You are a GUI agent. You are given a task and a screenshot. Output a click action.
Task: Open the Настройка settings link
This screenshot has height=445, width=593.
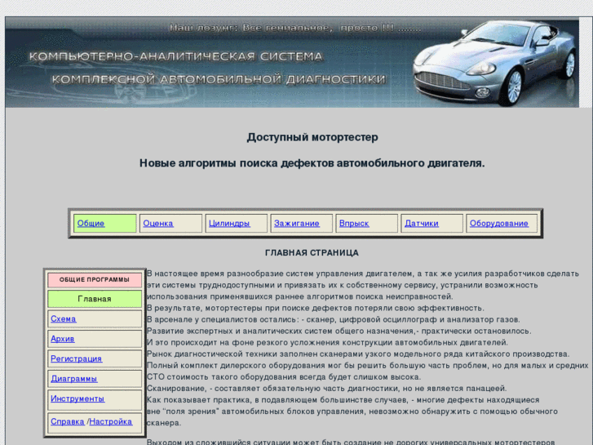111,422
